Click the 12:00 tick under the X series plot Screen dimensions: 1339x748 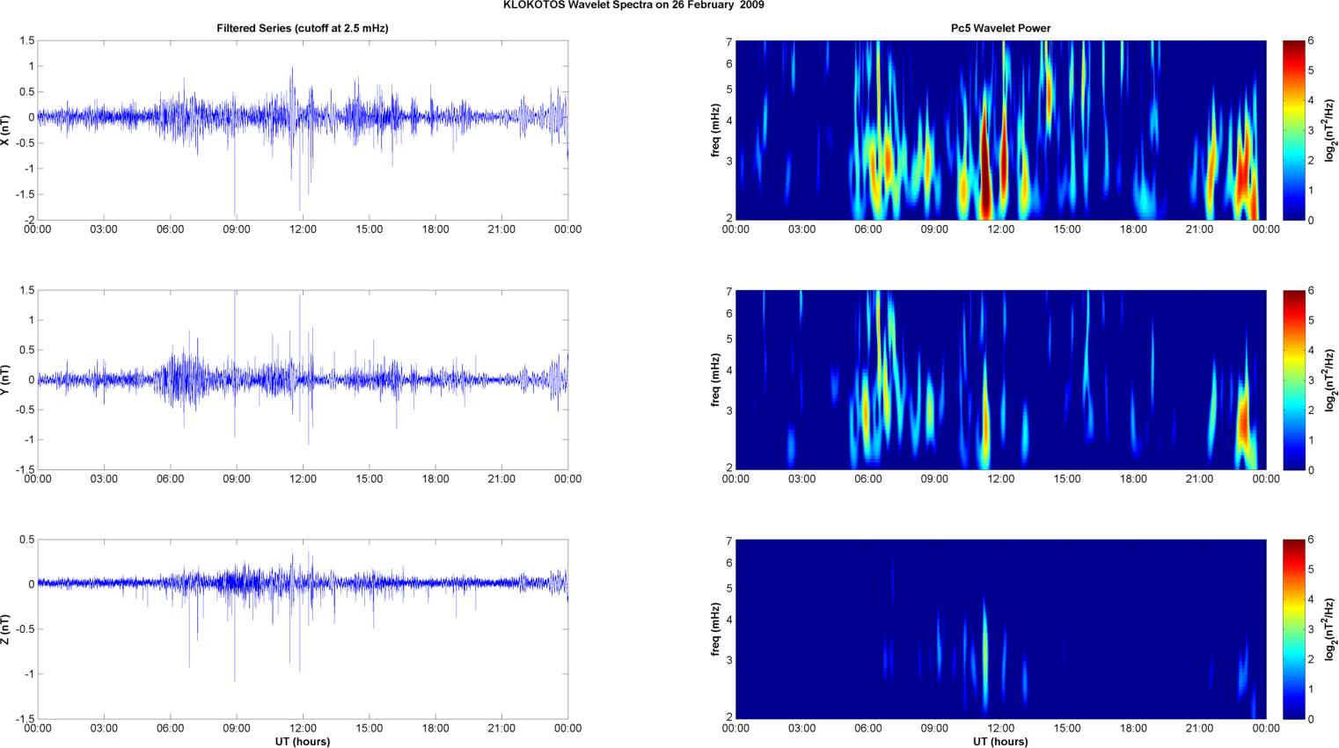click(303, 229)
